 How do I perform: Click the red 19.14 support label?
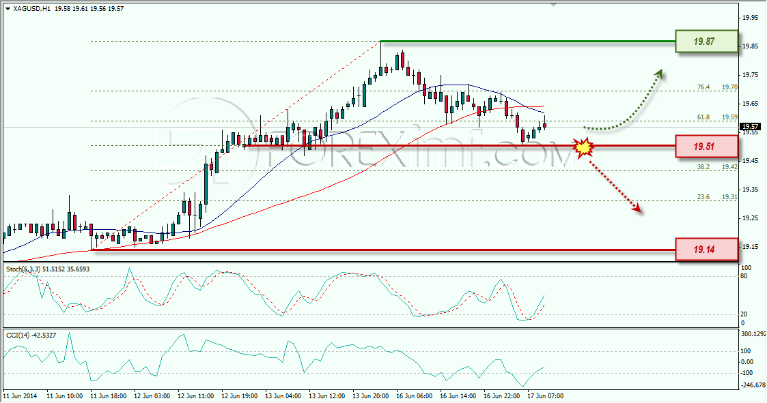(706, 250)
